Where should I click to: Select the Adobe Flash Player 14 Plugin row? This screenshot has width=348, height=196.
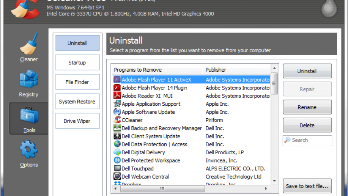pos(191,88)
